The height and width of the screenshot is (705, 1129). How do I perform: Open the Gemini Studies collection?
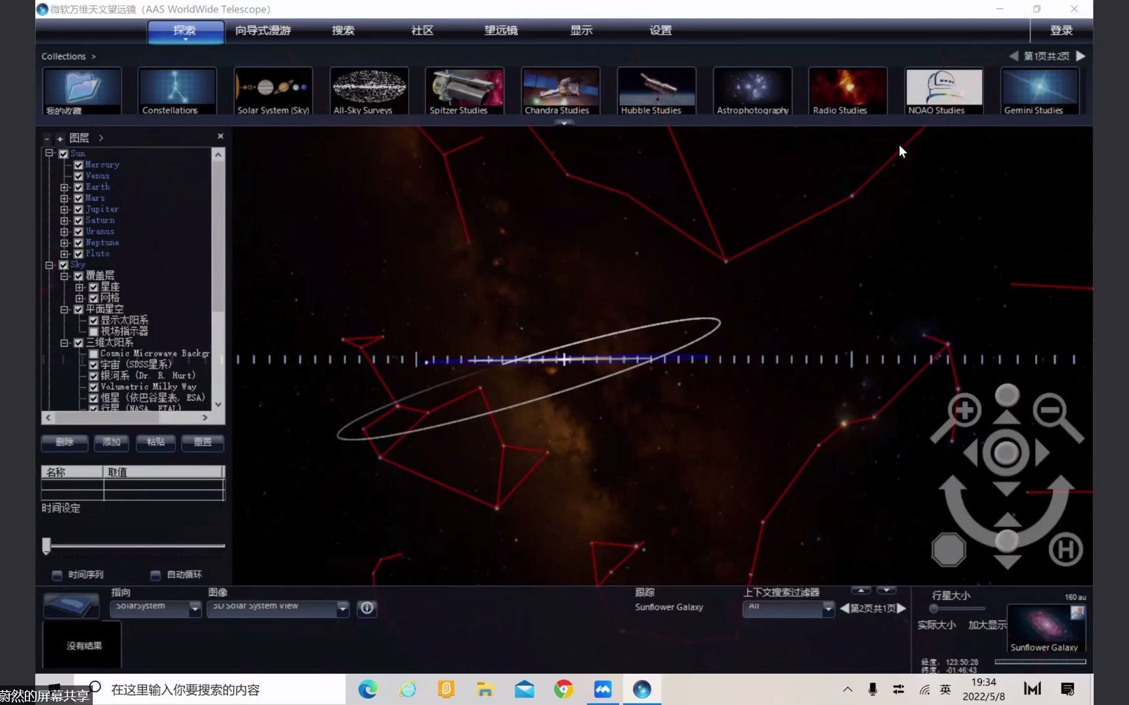pyautogui.click(x=1039, y=91)
